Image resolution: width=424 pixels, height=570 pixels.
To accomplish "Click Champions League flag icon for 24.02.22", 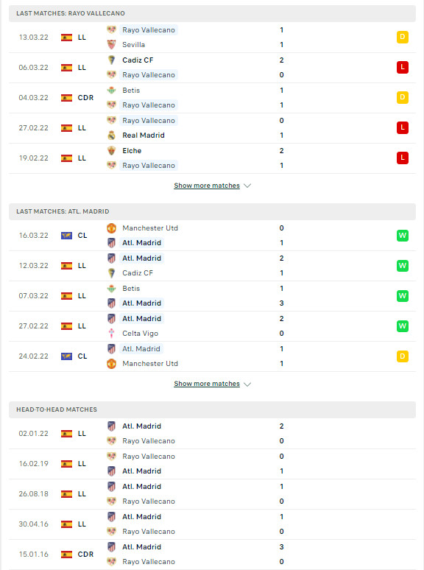I will pos(66,356).
